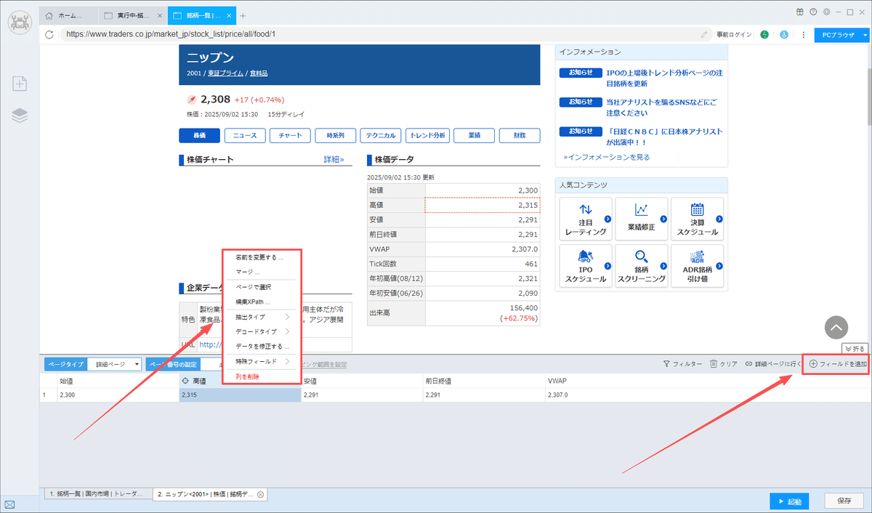Open the 業績修正 chart tile
This screenshot has height=513, width=872.
(x=641, y=219)
